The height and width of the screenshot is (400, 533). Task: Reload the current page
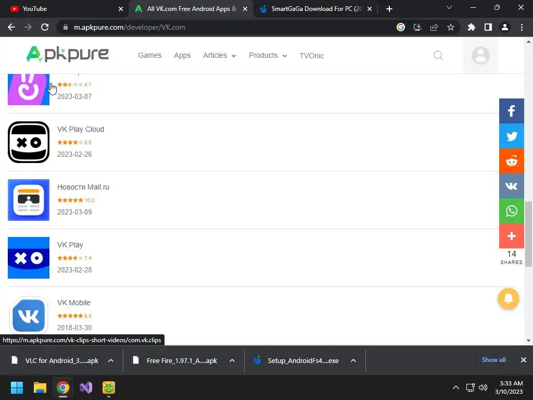pos(45,27)
